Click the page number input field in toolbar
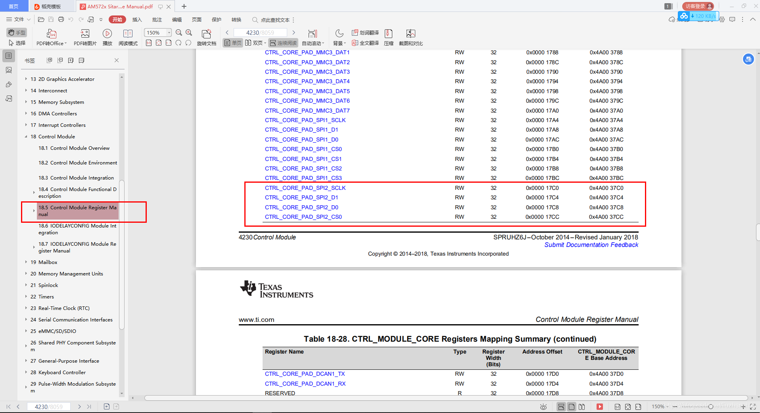 coord(260,33)
